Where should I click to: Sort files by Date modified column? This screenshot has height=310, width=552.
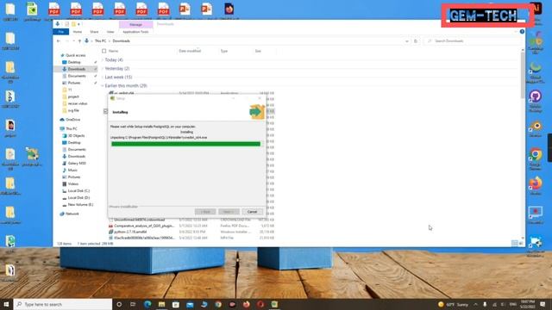coord(190,51)
